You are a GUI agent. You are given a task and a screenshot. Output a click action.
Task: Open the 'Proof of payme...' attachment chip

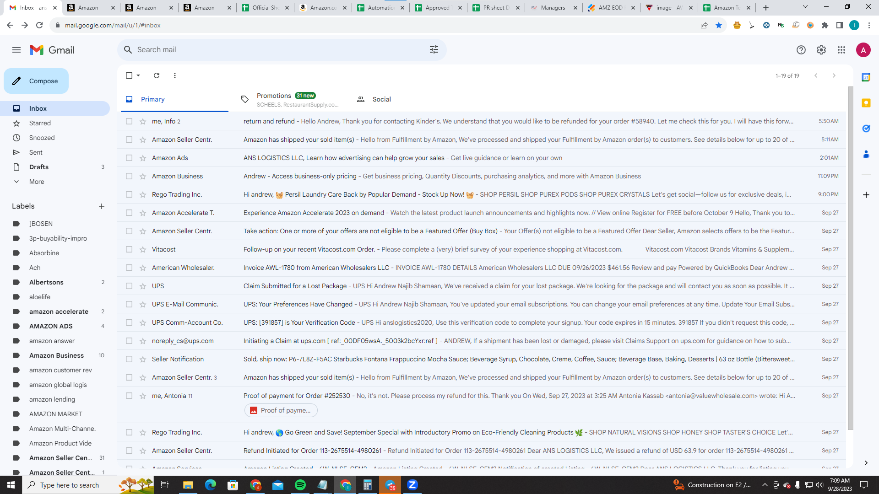tap(281, 410)
